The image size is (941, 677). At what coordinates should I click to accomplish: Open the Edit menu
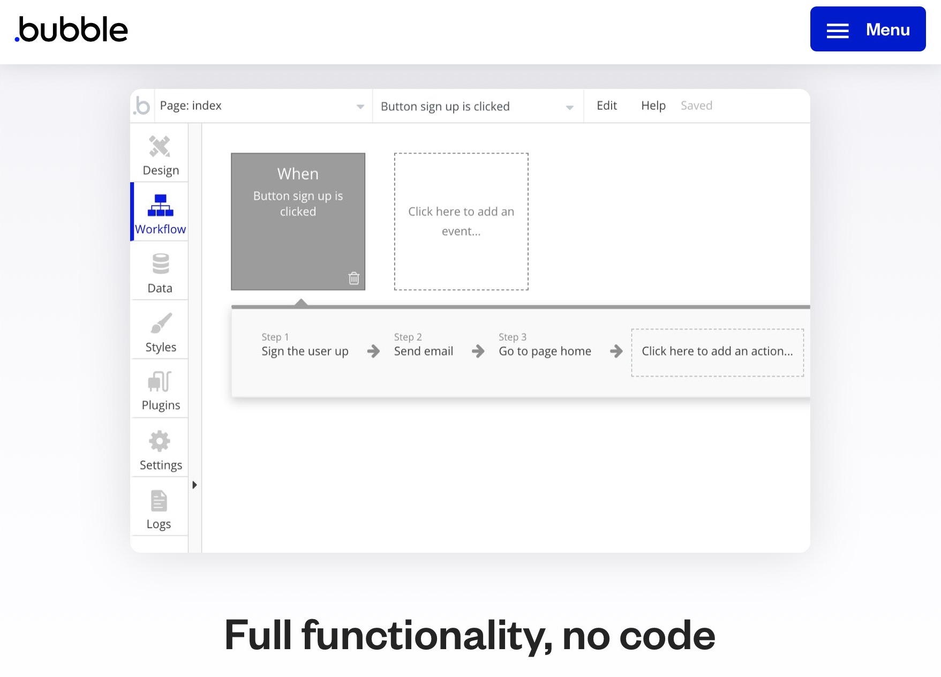tap(606, 106)
